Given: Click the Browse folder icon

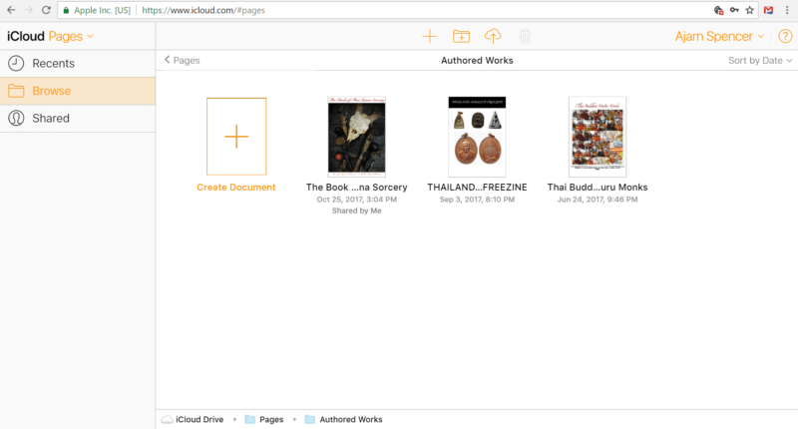Looking at the screenshot, I should click(x=16, y=91).
